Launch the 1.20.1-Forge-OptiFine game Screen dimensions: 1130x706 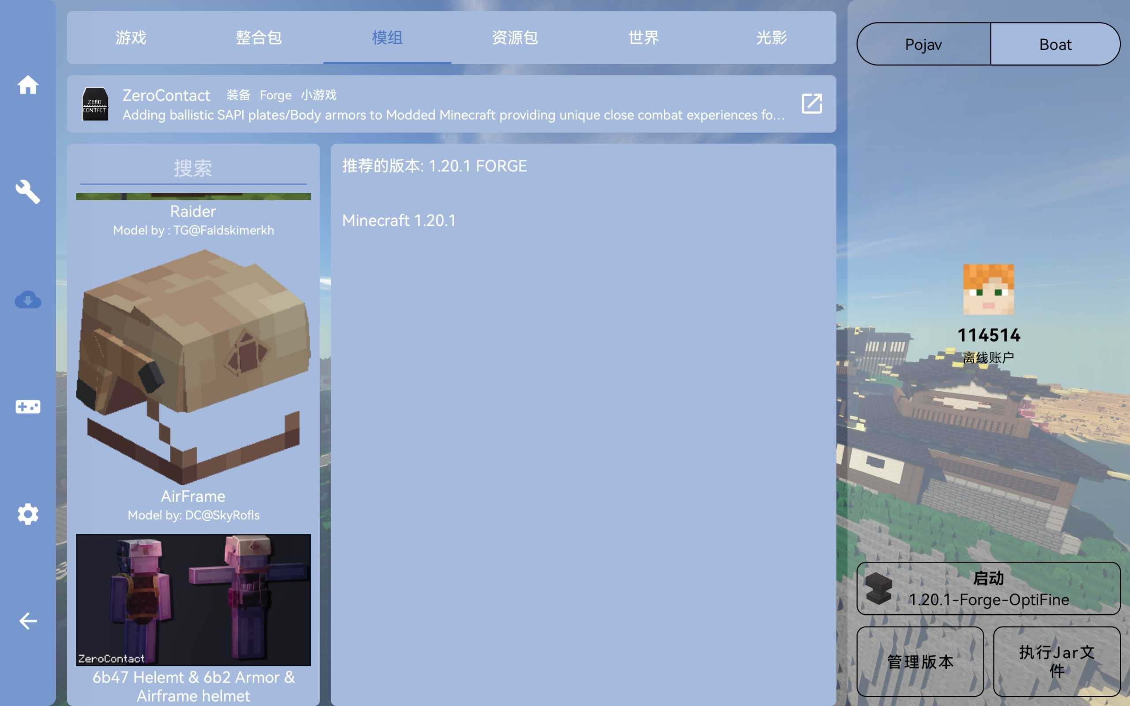[988, 588]
